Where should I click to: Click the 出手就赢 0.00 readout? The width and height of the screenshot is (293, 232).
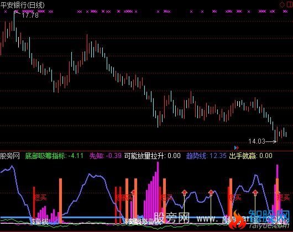click(250, 156)
